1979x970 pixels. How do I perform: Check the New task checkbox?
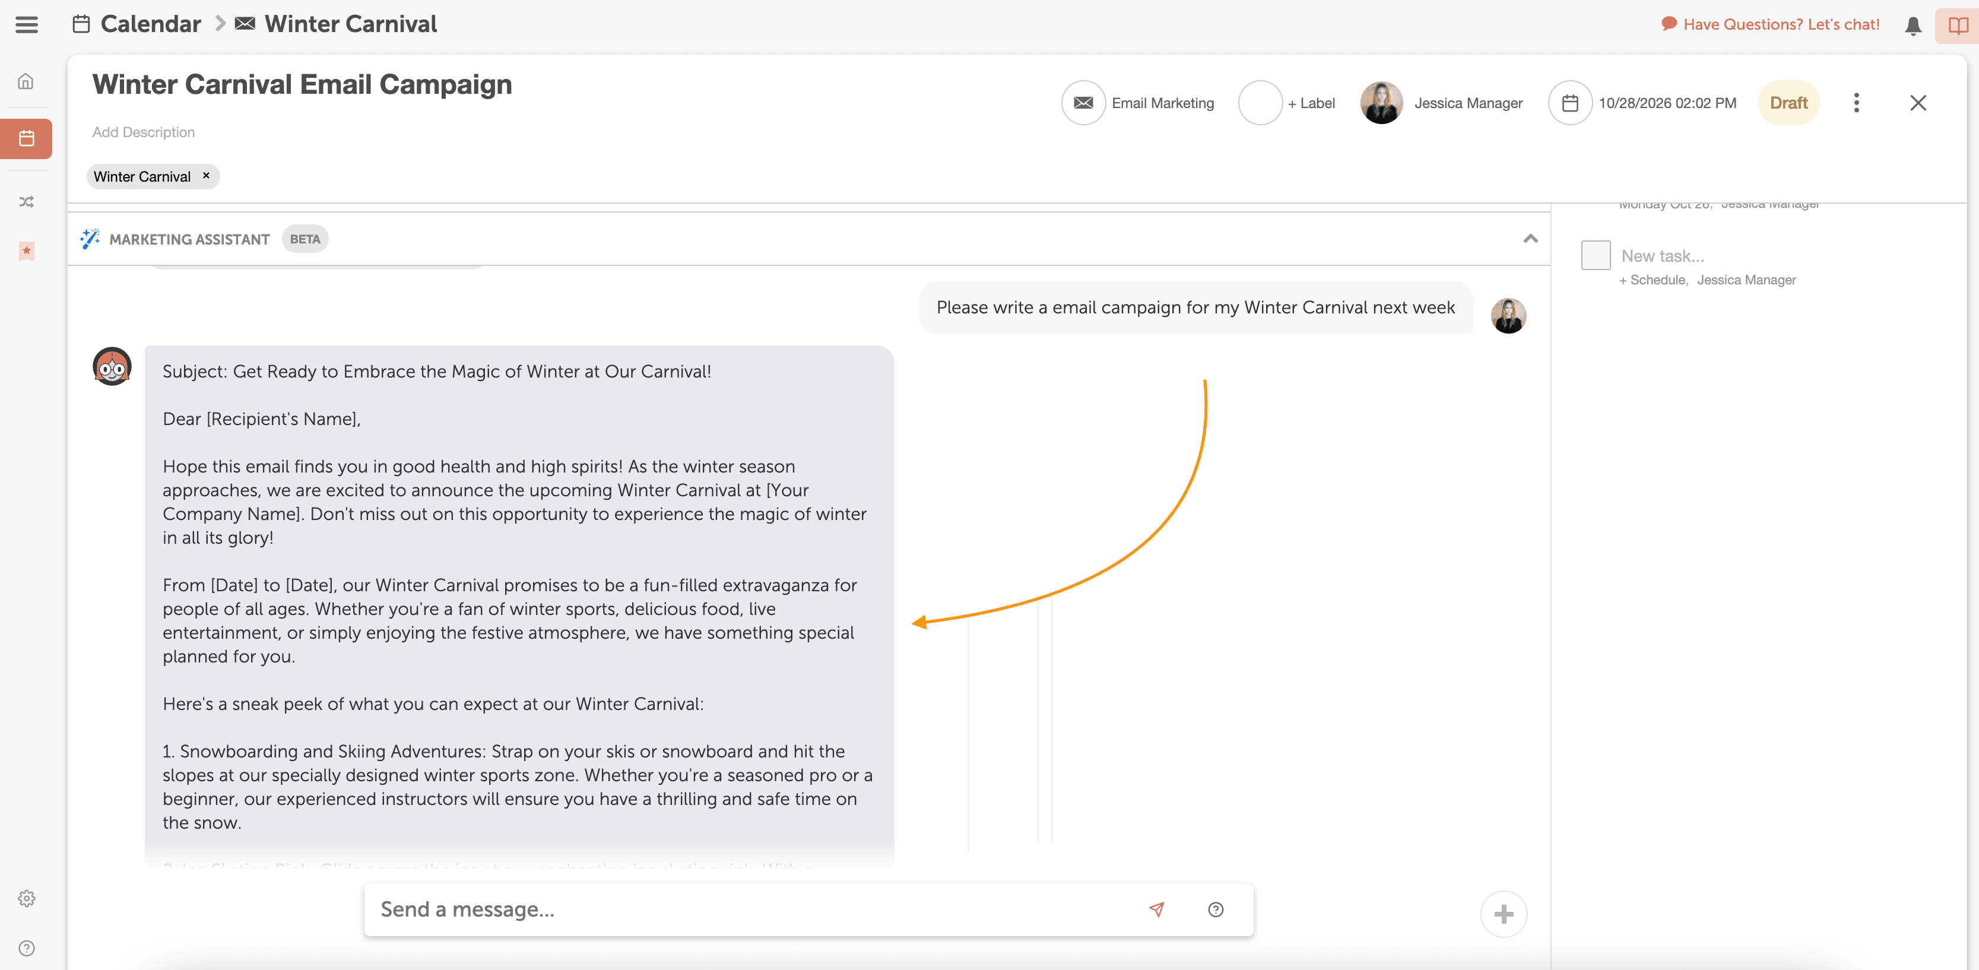[1595, 255]
